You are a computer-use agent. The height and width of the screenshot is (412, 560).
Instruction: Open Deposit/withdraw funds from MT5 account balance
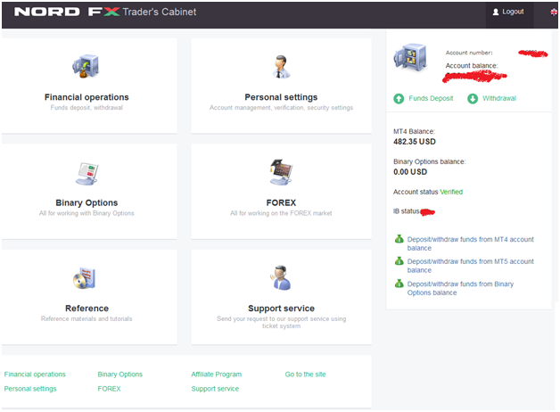(x=470, y=266)
